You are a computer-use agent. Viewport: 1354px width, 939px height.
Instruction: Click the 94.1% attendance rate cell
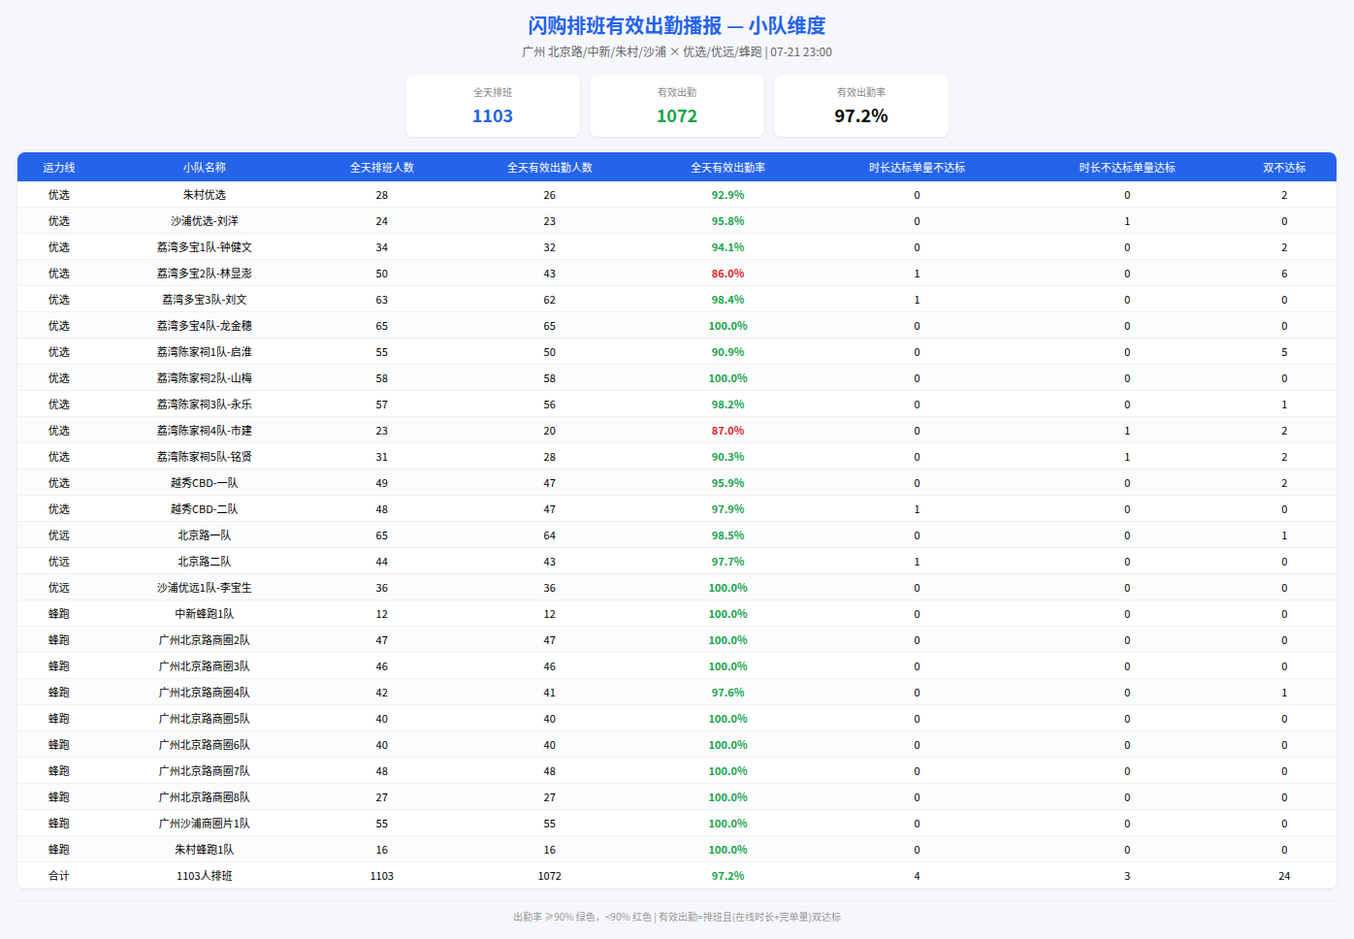pyautogui.click(x=728, y=247)
